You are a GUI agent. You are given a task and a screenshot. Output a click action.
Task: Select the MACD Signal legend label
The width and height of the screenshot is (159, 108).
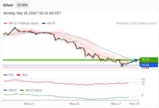click(33, 90)
